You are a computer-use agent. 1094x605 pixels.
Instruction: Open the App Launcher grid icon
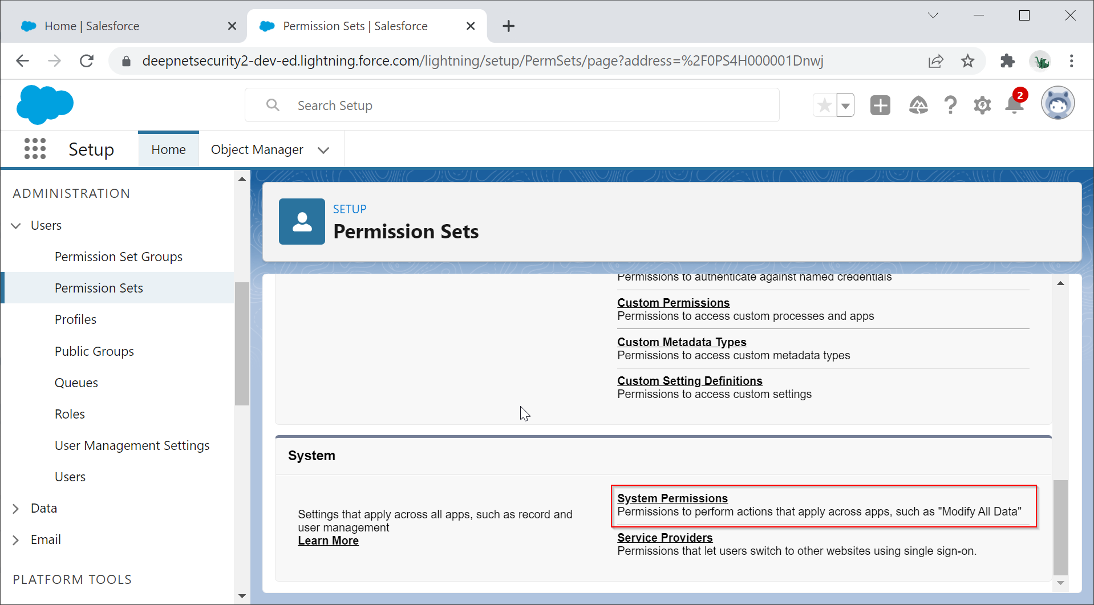(35, 149)
